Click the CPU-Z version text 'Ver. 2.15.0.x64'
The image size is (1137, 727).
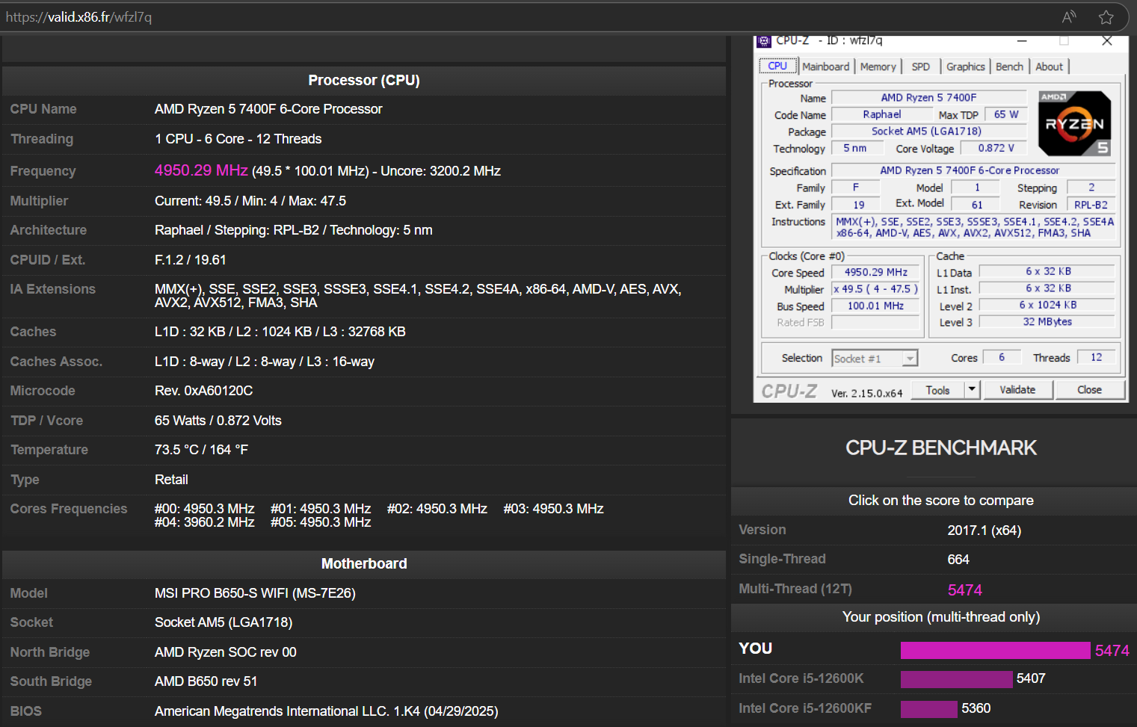(x=866, y=393)
